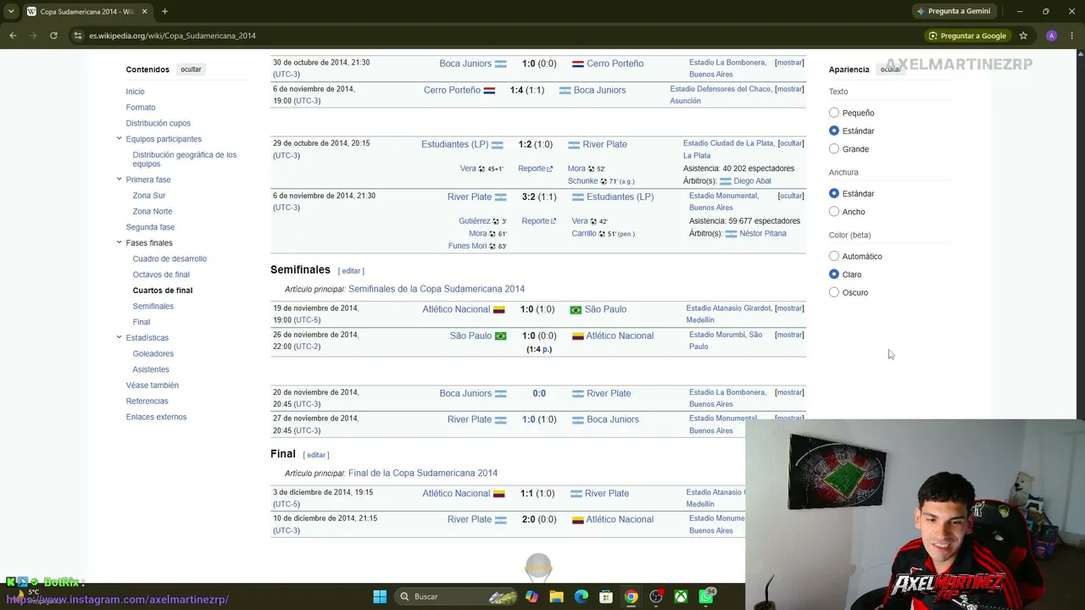
Task: Open File Explorer from the taskbar
Action: (556, 596)
